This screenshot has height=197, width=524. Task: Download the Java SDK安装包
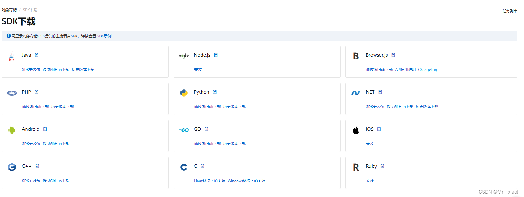pyautogui.click(x=31, y=70)
